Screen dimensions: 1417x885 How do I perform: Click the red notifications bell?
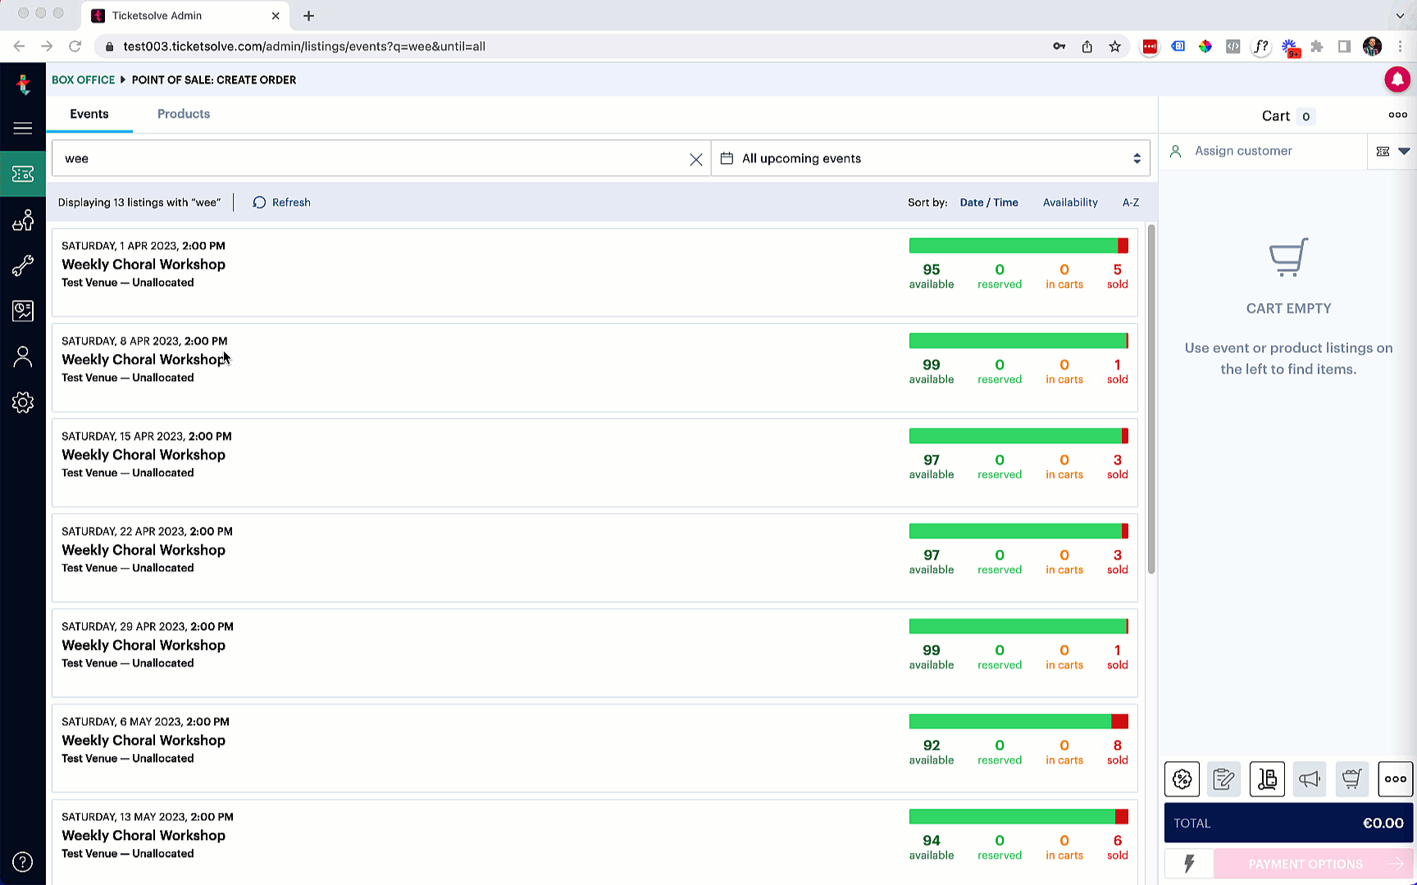coord(1397,79)
